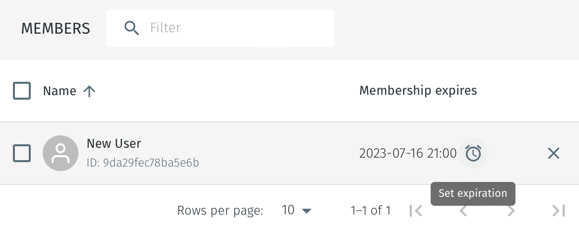Click the 2023-07-16 21:00 expiration date
Image resolution: width=579 pixels, height=235 pixels.
(407, 154)
